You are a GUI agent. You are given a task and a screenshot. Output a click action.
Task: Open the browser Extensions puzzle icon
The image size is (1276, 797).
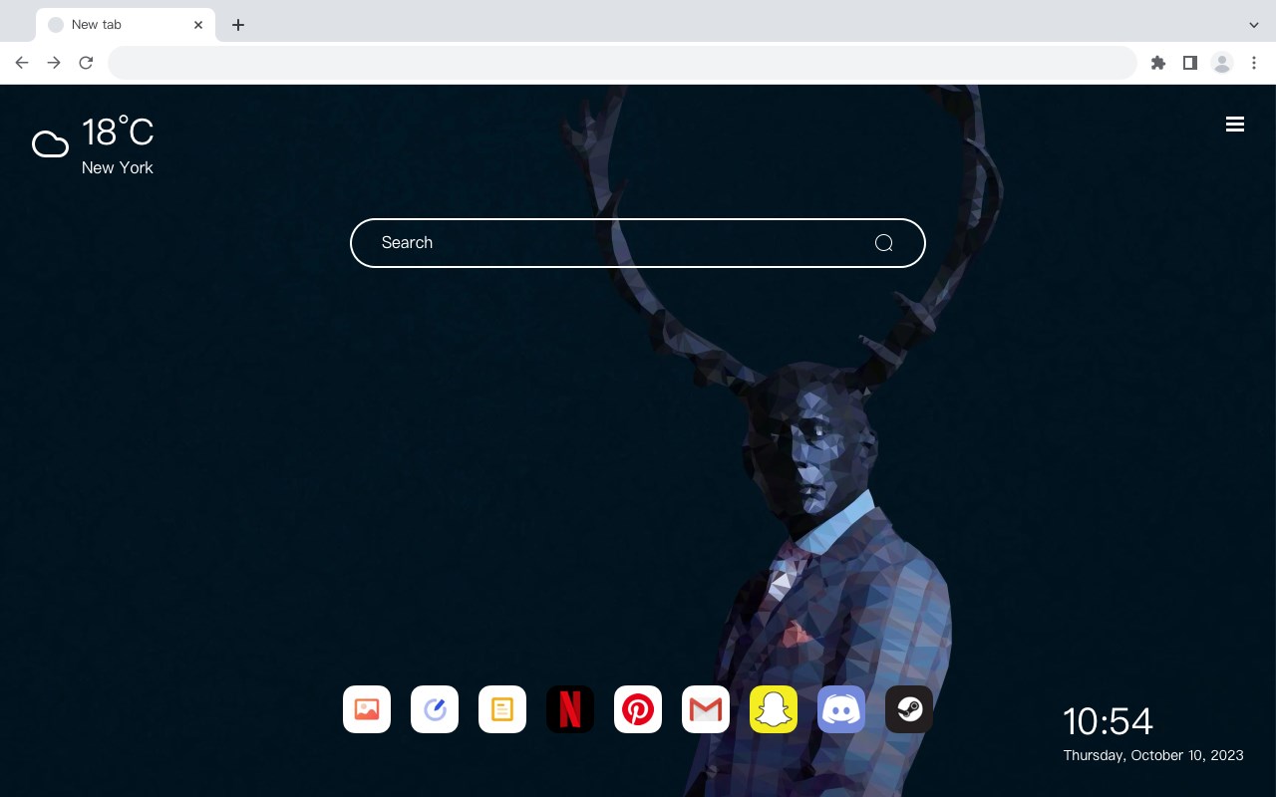click(x=1158, y=63)
